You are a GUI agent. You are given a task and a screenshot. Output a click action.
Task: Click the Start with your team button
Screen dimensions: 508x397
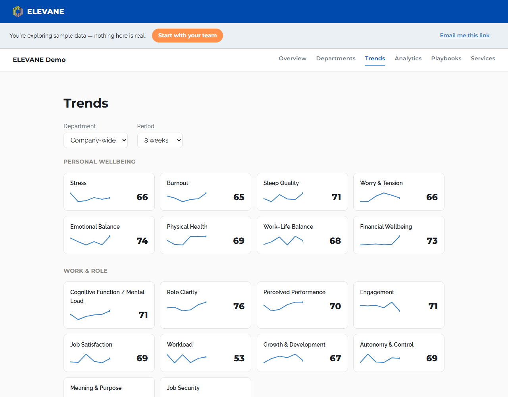click(x=187, y=35)
